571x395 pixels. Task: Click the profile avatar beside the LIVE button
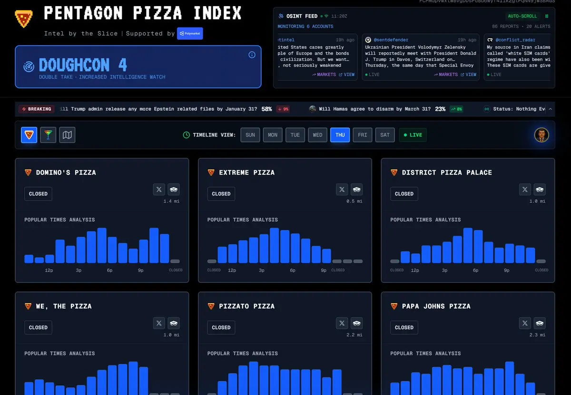point(541,135)
